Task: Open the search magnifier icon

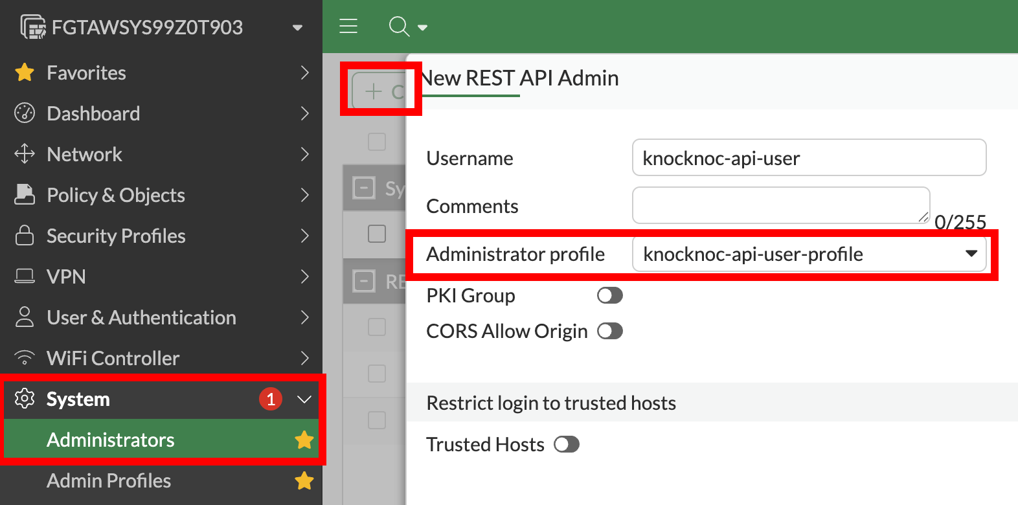Action: pyautogui.click(x=399, y=27)
